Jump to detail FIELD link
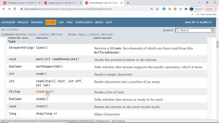 pos(82,35)
